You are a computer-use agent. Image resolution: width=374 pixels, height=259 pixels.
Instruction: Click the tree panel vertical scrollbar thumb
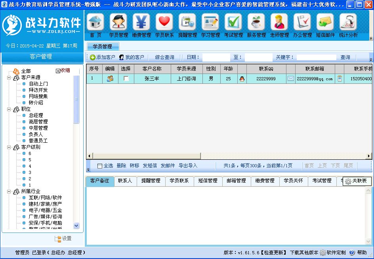pyautogui.click(x=76, y=99)
